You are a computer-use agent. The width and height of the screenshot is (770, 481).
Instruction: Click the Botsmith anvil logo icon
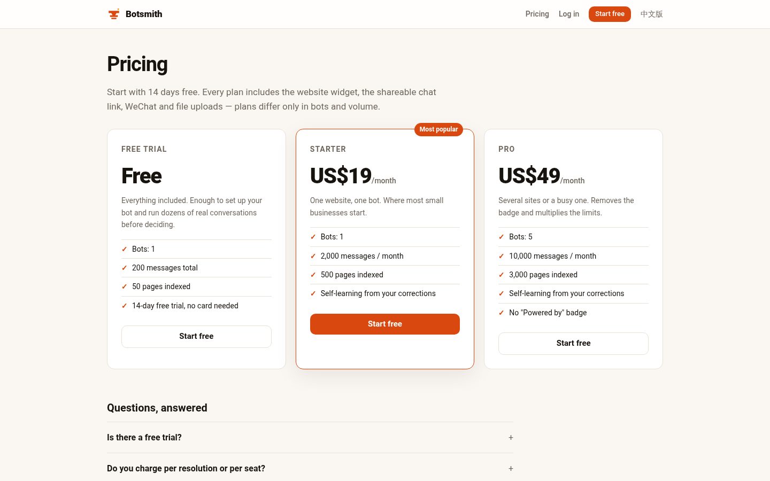(113, 14)
